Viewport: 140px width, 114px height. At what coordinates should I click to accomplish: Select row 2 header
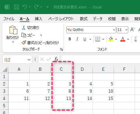pyautogui.click(x=4, y=84)
